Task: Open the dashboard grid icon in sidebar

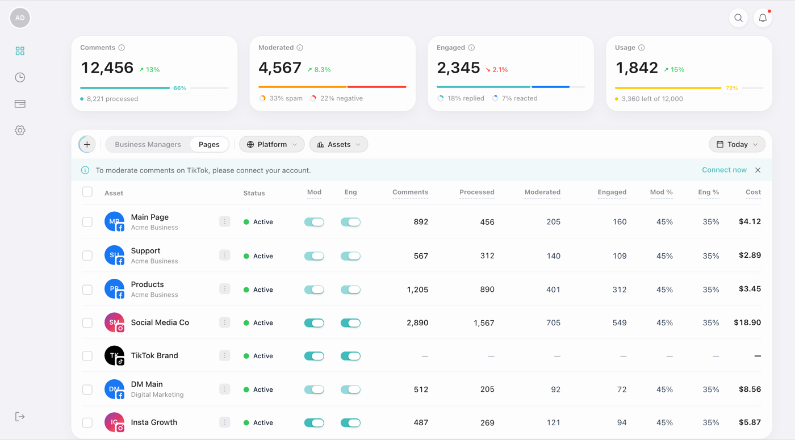Action: coord(20,51)
